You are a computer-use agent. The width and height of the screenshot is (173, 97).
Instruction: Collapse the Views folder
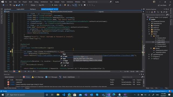pyautogui.click(x=149, y=34)
